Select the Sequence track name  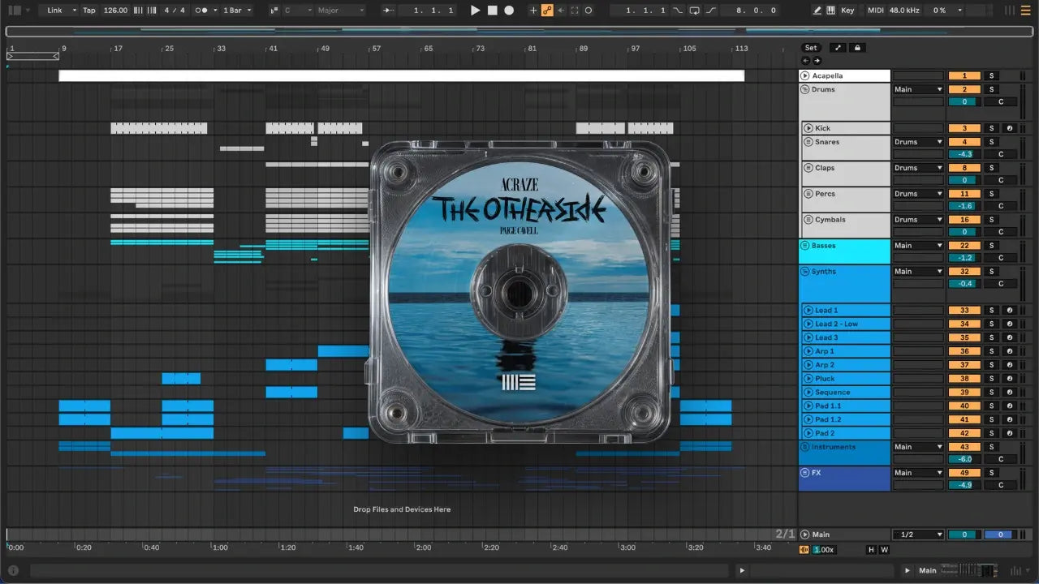tap(833, 393)
